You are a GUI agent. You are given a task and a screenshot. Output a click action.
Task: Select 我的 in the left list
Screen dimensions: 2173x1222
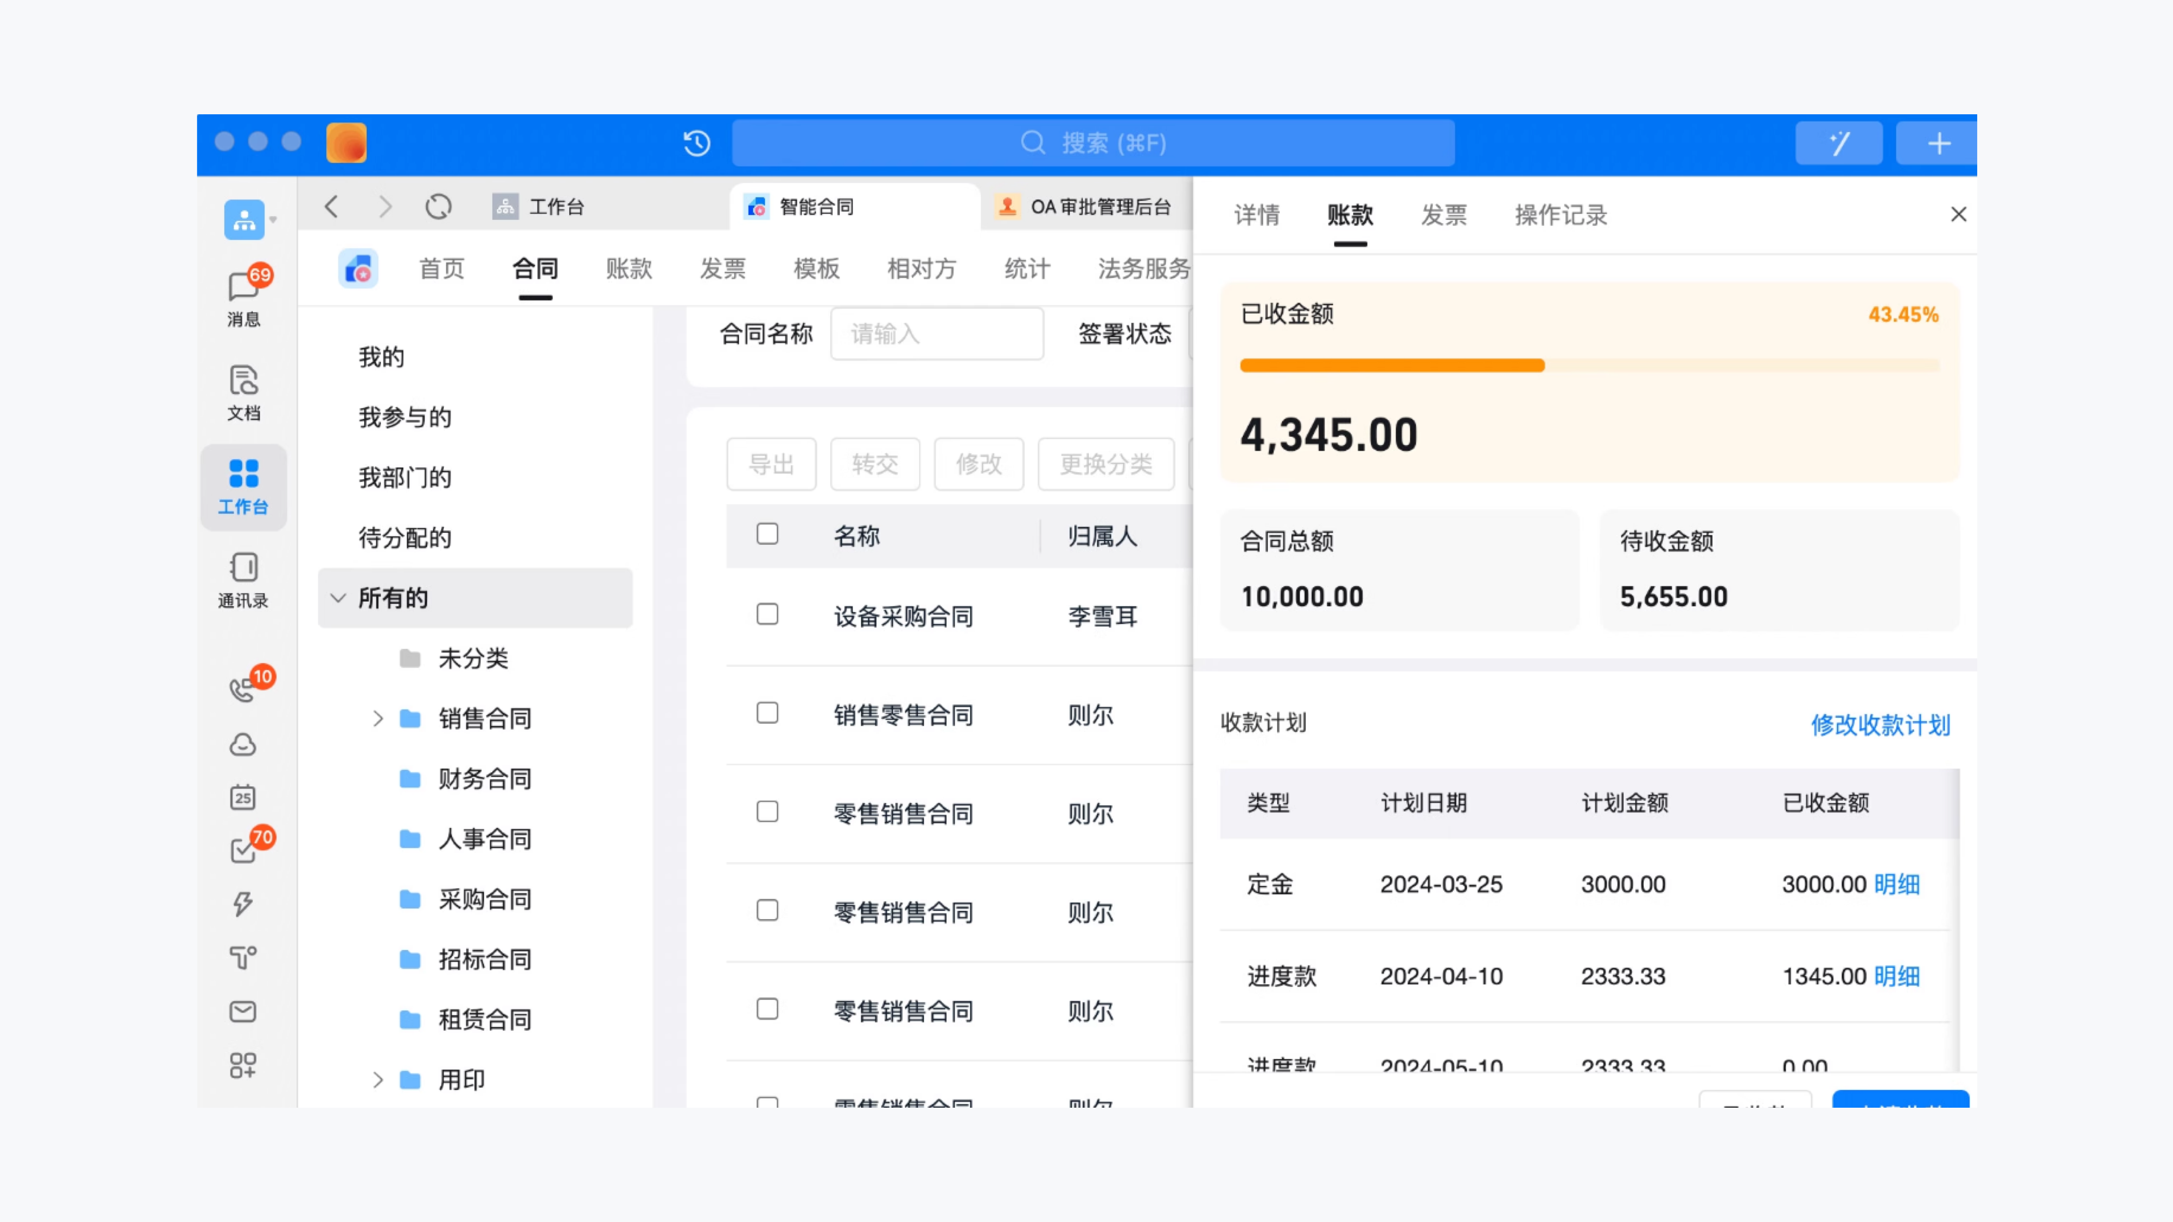(381, 358)
